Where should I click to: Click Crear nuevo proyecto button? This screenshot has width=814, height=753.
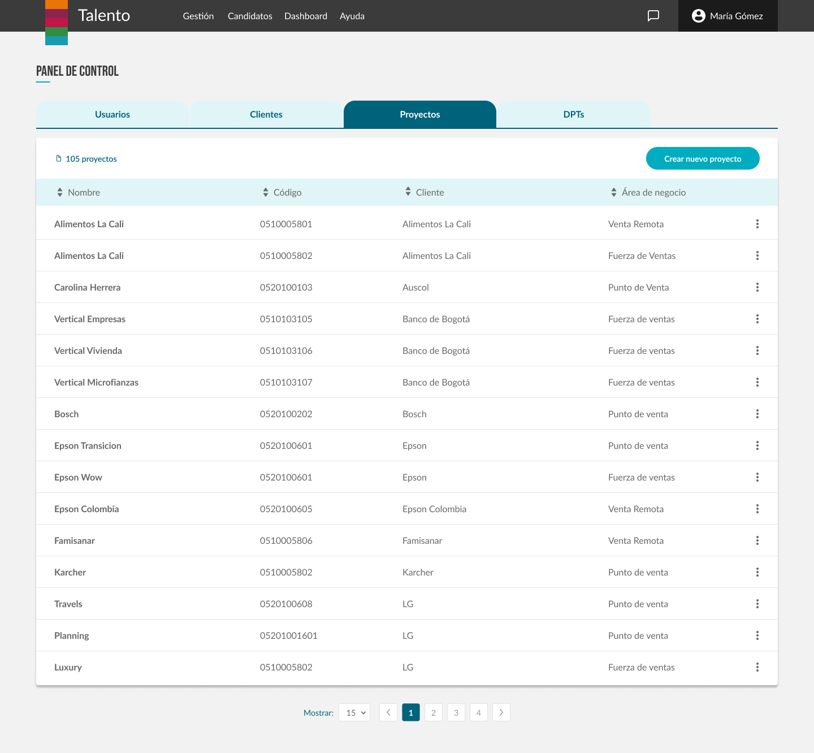(702, 159)
